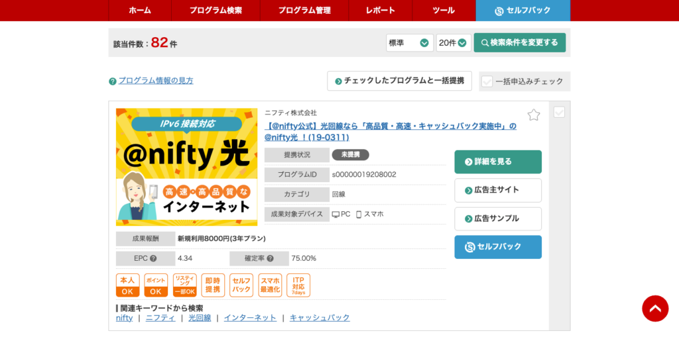The width and height of the screenshot is (679, 337).
Task: Go to プログラム検索 tab
Action: coord(216,11)
